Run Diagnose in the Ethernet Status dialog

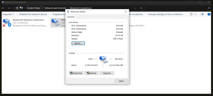coord(107,73)
